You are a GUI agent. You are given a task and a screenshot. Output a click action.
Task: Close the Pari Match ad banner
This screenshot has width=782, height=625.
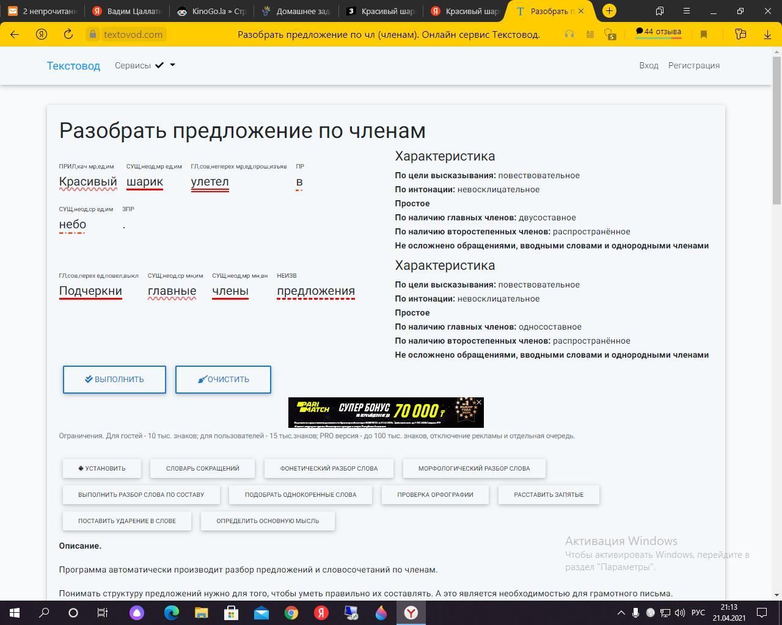coord(479,402)
